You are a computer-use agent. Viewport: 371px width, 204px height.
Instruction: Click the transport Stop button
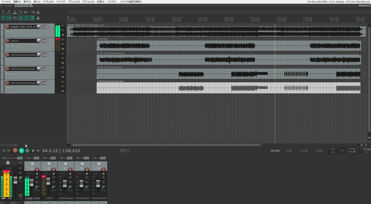pyautogui.click(x=33, y=151)
